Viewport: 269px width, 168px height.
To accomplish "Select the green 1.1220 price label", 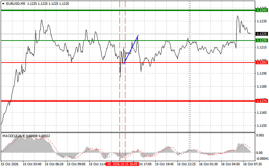I will [x=262, y=41].
